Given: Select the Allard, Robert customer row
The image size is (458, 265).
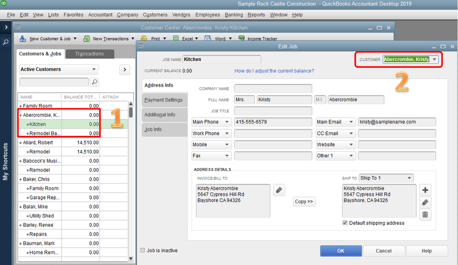Looking at the screenshot, I should (x=72, y=143).
